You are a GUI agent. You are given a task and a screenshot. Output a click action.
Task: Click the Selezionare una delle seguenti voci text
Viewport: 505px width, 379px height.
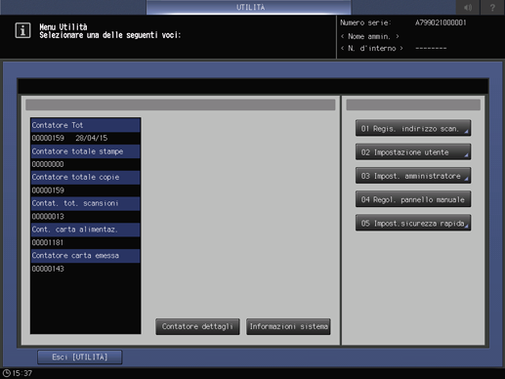coord(110,35)
